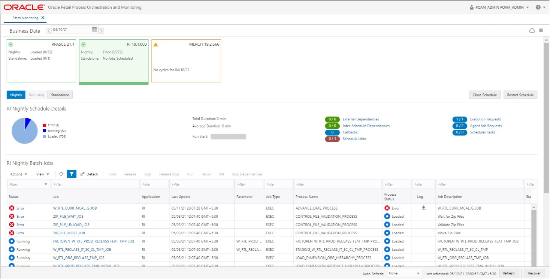
Task: Switch to the Recurring tab
Action: tap(36, 95)
